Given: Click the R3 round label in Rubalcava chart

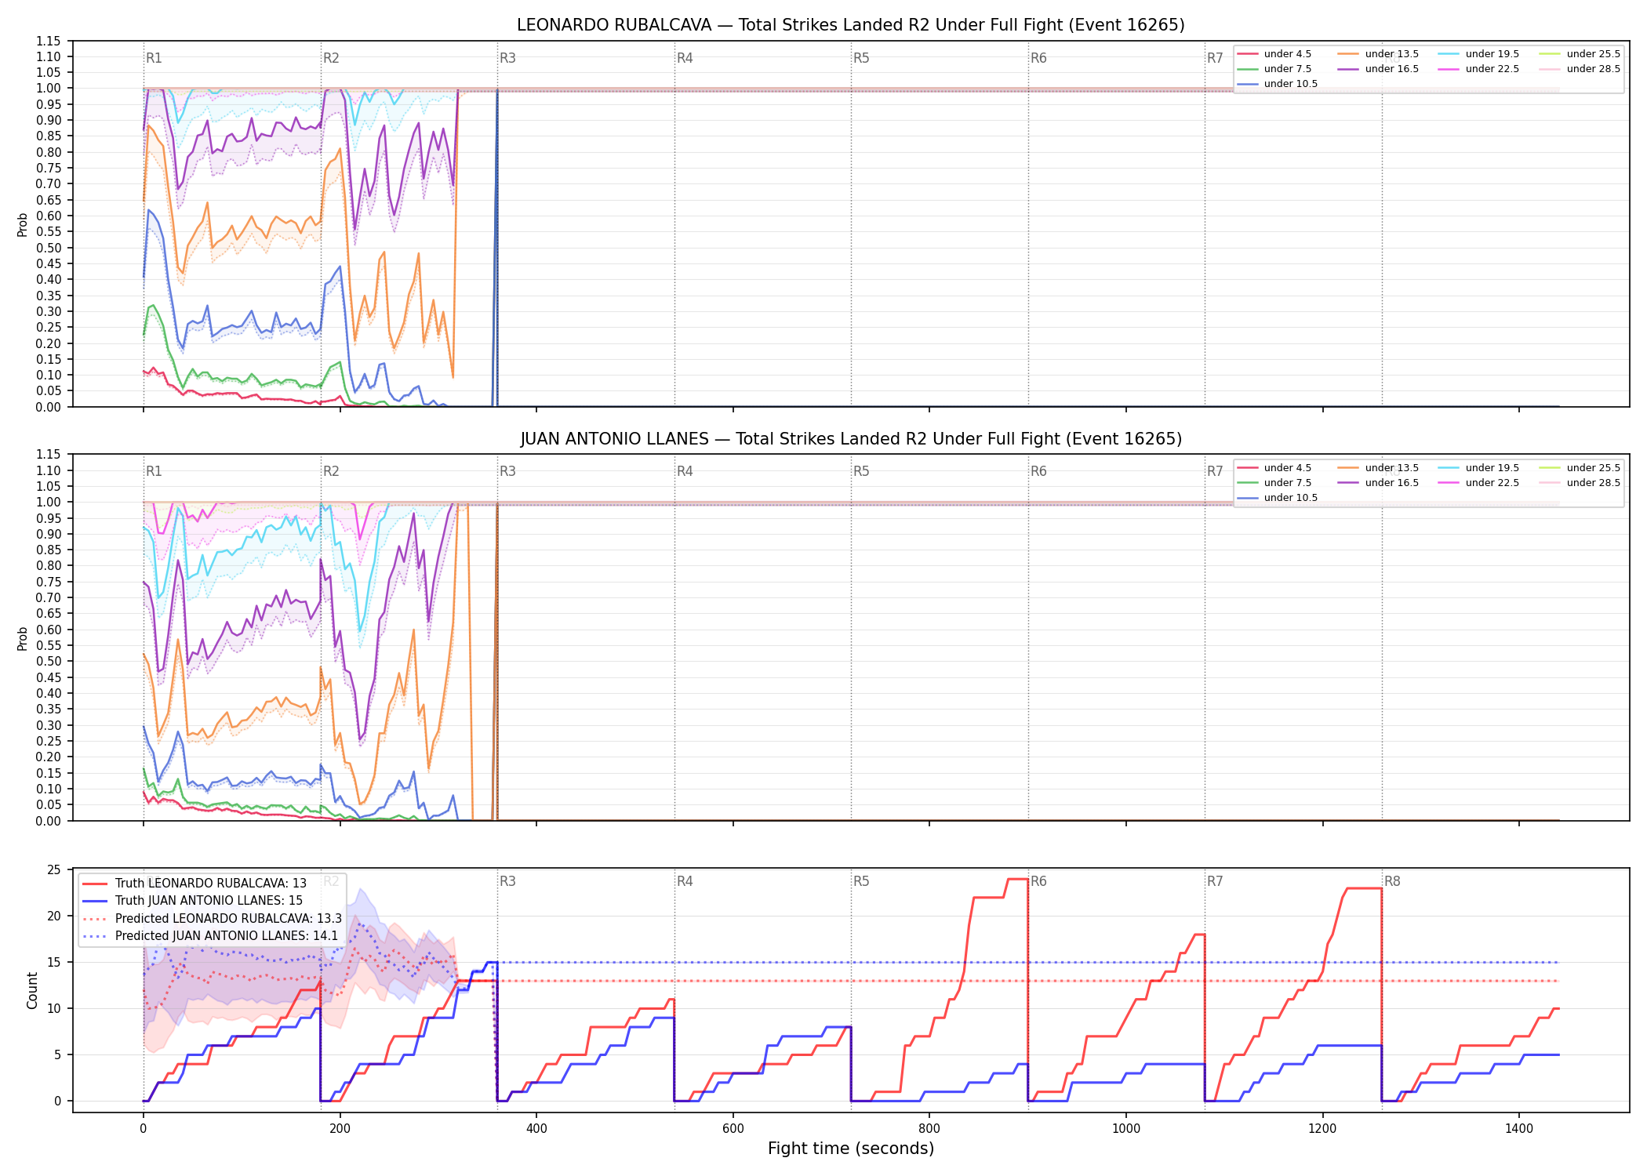Looking at the screenshot, I should click(x=507, y=58).
